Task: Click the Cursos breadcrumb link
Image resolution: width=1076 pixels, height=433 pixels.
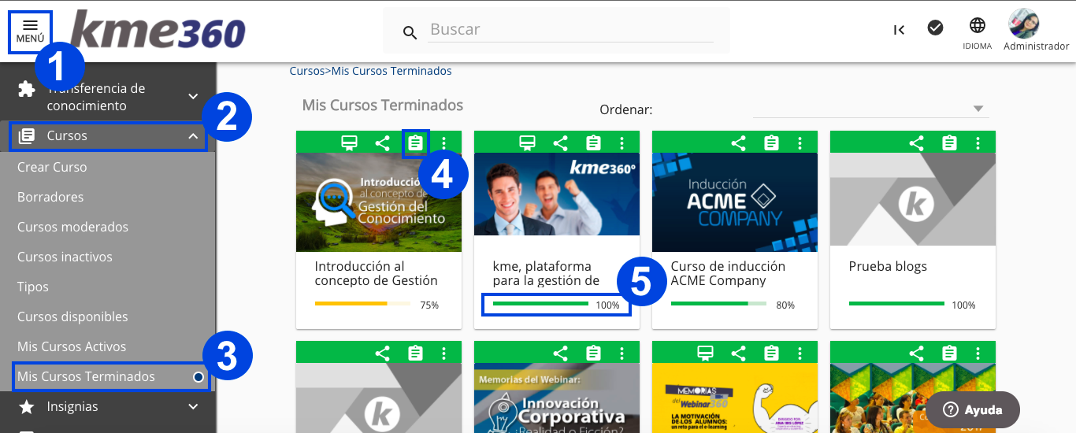Action: coord(307,71)
